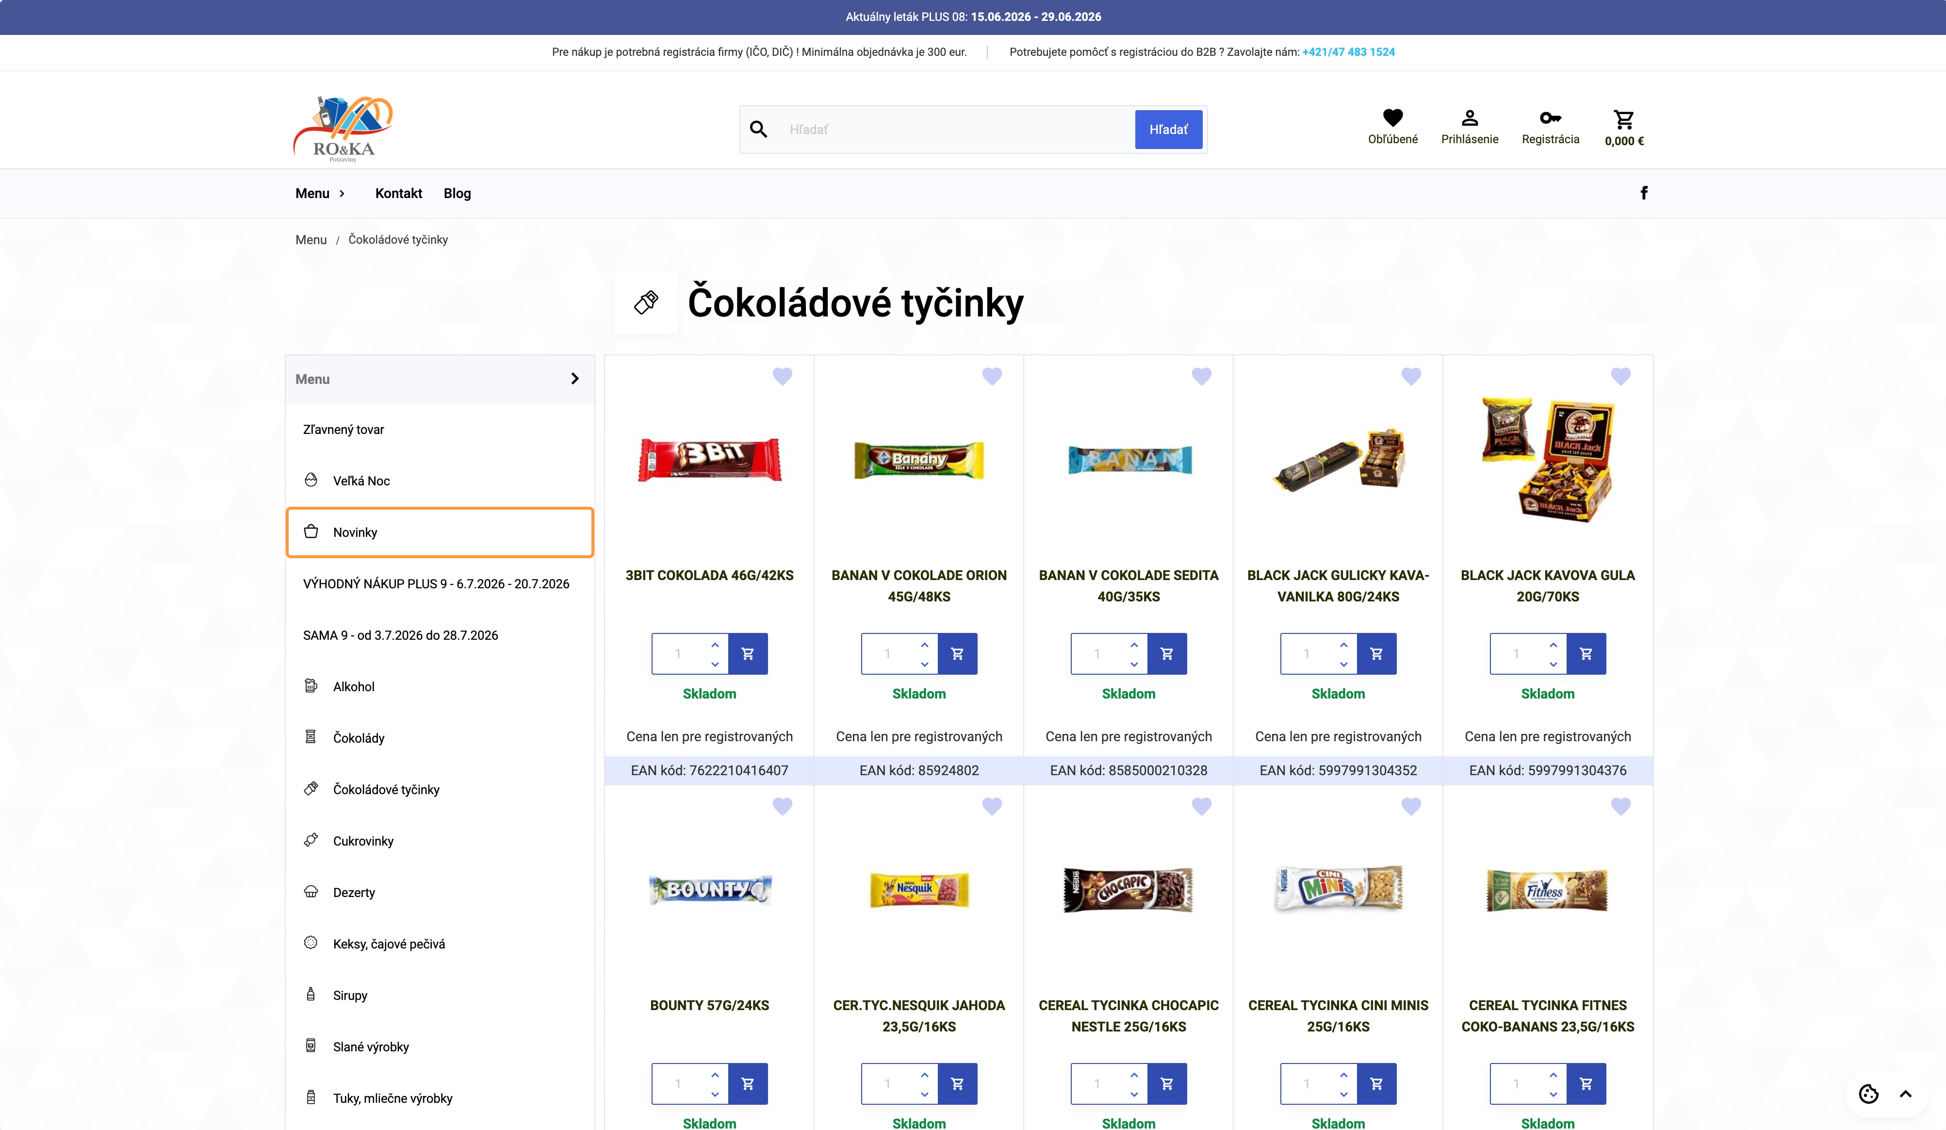Favorite CER.TYC.NESQUIK JAHODA product
The width and height of the screenshot is (1946, 1130).
click(x=992, y=806)
